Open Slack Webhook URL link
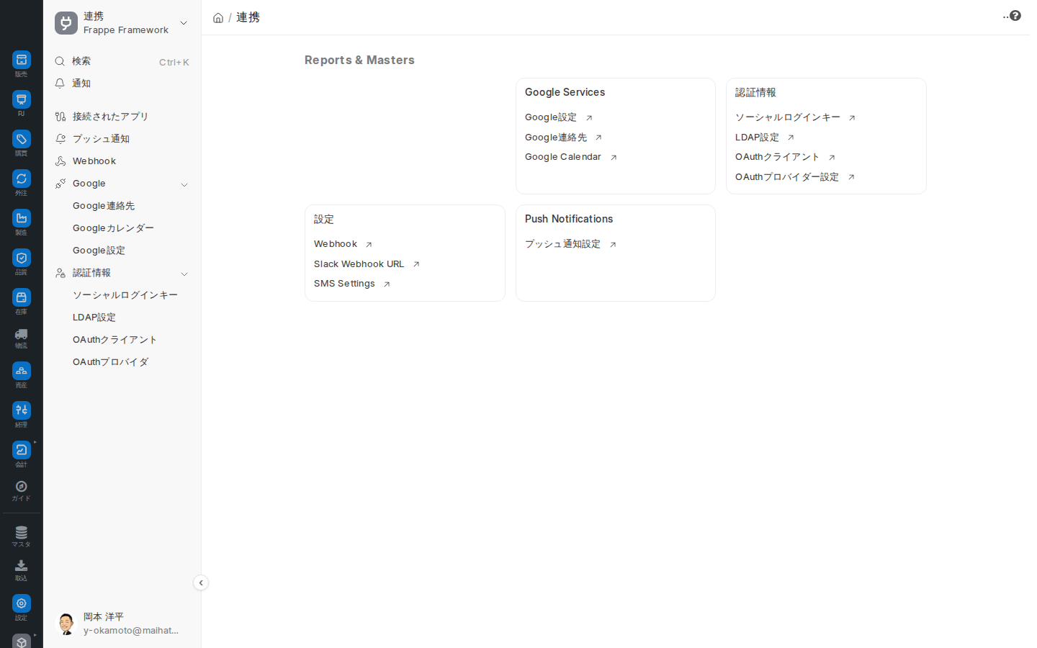The height and width of the screenshot is (648, 1037). 359,264
